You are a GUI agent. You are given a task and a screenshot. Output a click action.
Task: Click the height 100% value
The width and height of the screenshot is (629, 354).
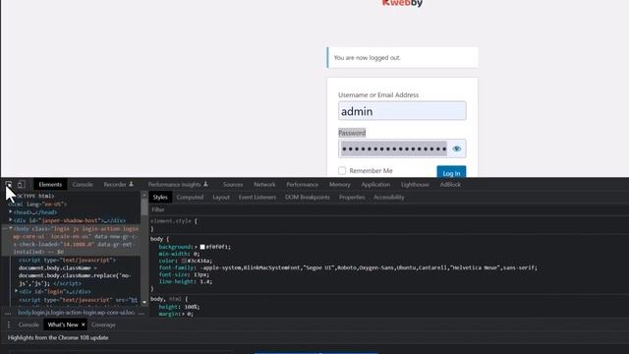[x=192, y=307]
